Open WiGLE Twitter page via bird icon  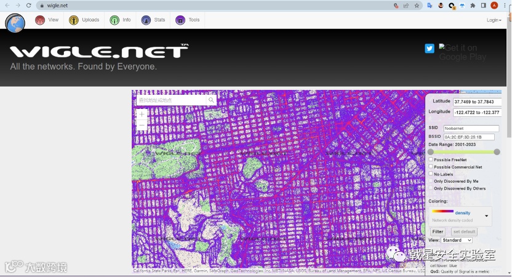coord(430,49)
